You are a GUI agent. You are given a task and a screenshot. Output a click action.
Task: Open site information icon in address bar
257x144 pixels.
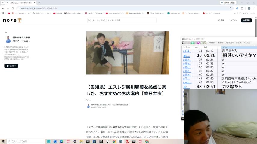click(18, 8)
